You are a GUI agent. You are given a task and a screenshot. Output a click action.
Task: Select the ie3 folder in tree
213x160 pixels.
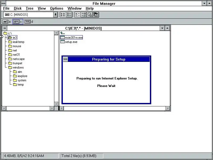click(12, 38)
